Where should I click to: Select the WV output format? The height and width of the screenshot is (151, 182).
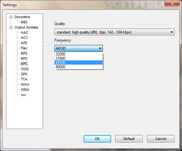pyautogui.click(x=23, y=95)
